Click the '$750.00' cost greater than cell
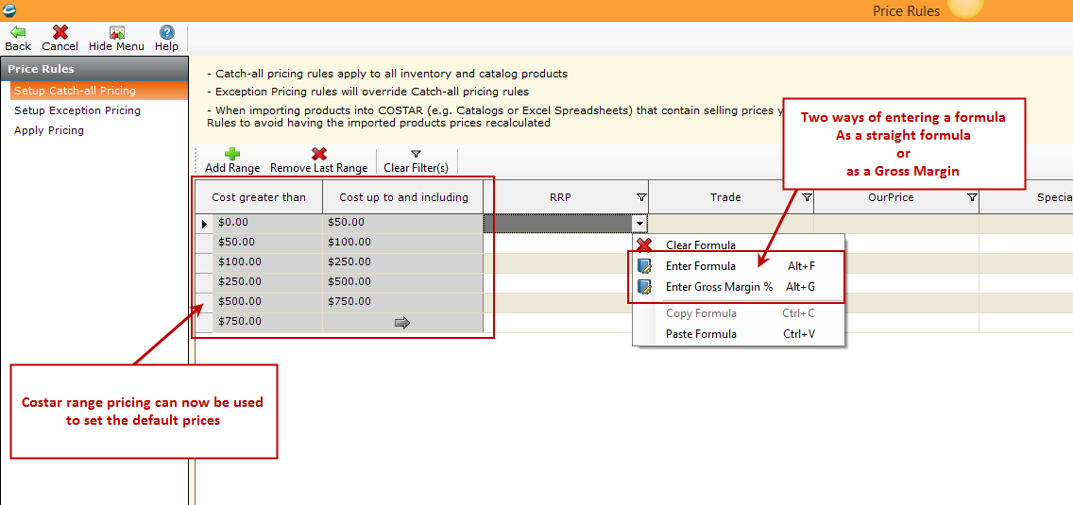The image size is (1073, 505). pyautogui.click(x=267, y=322)
